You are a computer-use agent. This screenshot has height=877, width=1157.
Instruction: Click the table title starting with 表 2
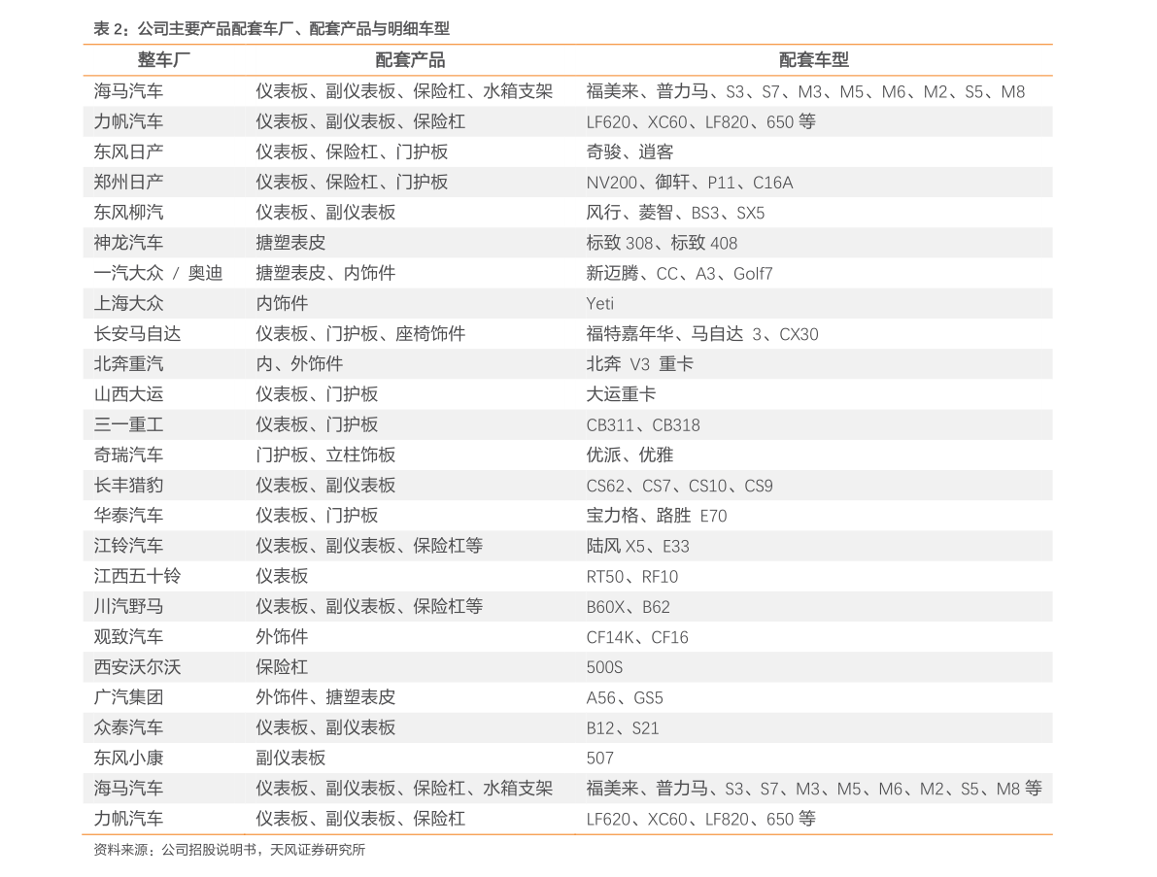271,29
